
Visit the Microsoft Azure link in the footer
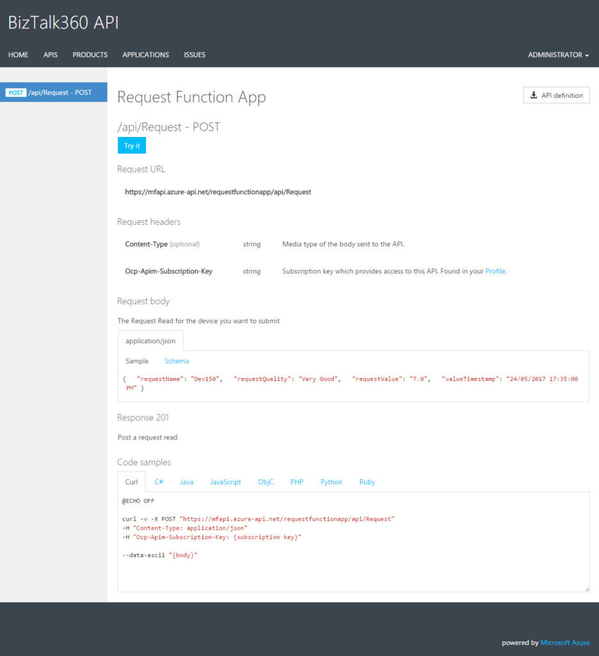[x=565, y=643]
